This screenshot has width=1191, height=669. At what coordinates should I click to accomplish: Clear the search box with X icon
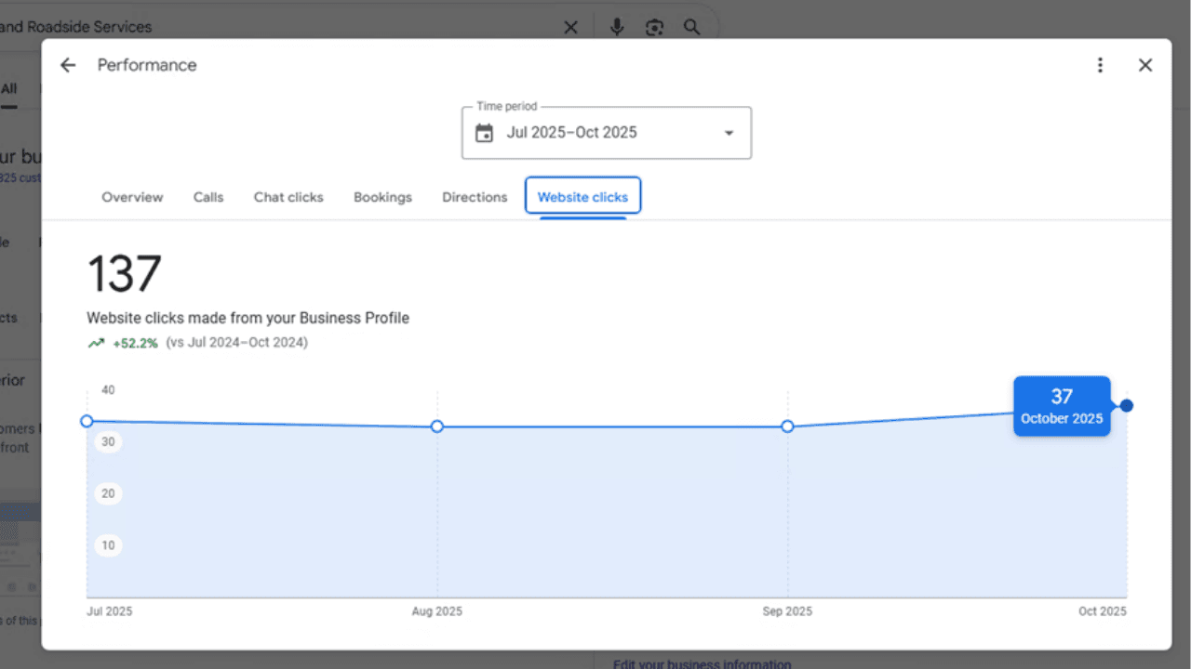tap(570, 27)
